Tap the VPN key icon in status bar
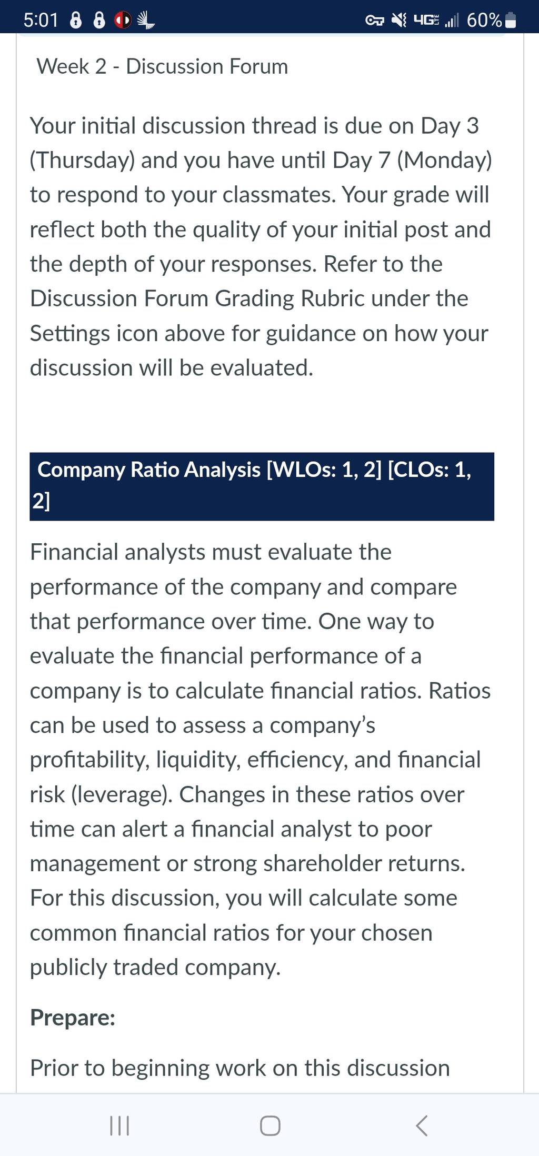The width and height of the screenshot is (539, 1156). pos(374,21)
